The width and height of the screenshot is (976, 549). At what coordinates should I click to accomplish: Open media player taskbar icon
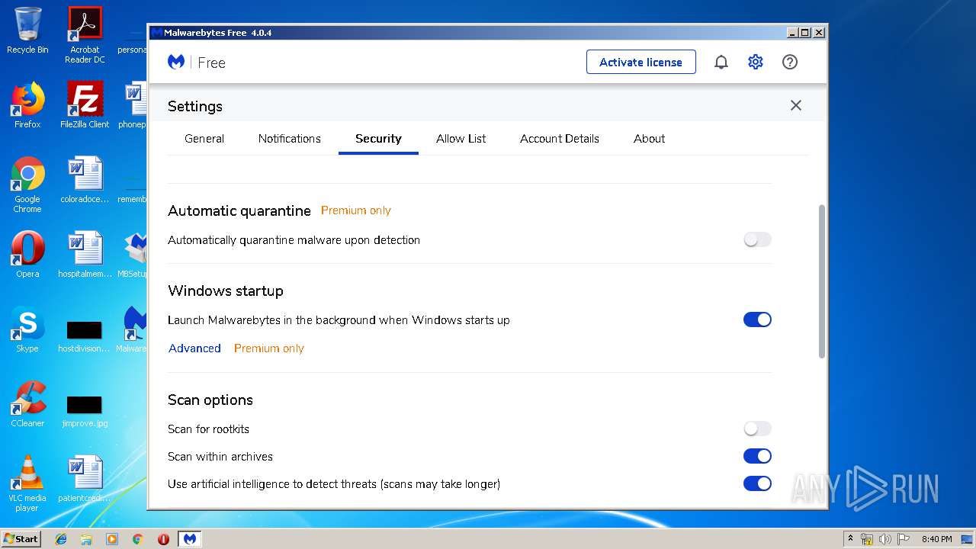pyautogui.click(x=112, y=539)
